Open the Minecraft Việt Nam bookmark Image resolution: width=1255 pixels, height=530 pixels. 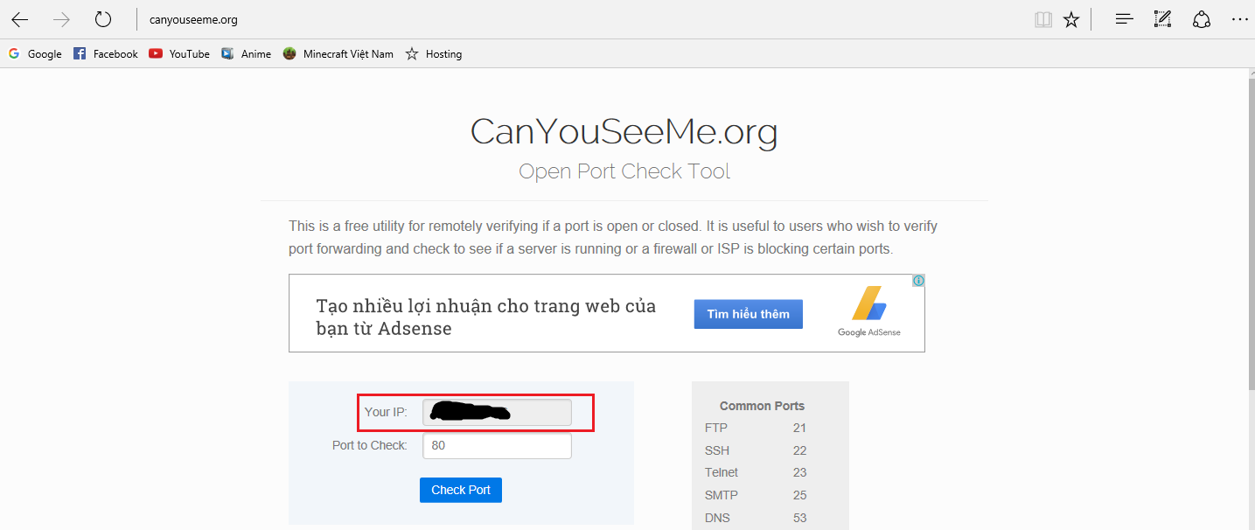point(338,53)
